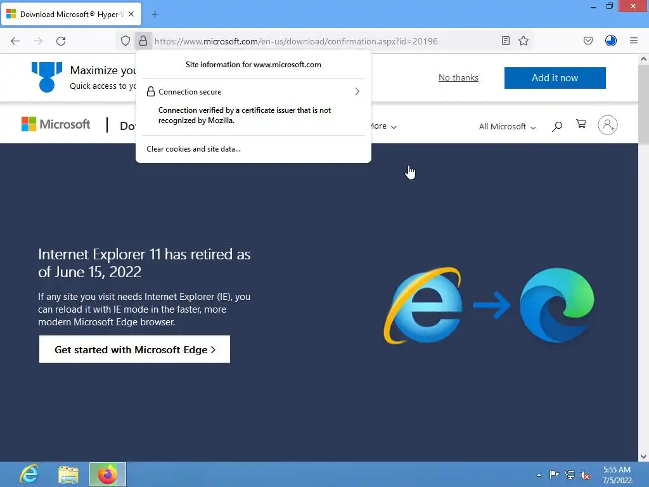
Task: Expand the More dropdown in site nav
Action: [384, 126]
